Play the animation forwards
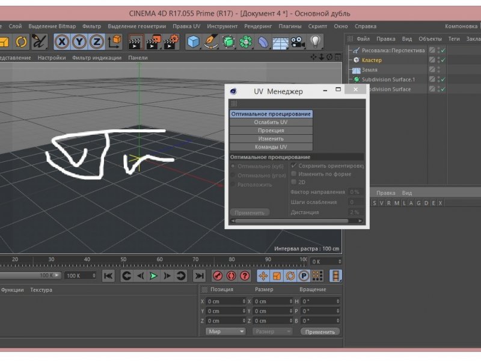Screen dimensions: 481x361 point(153,276)
